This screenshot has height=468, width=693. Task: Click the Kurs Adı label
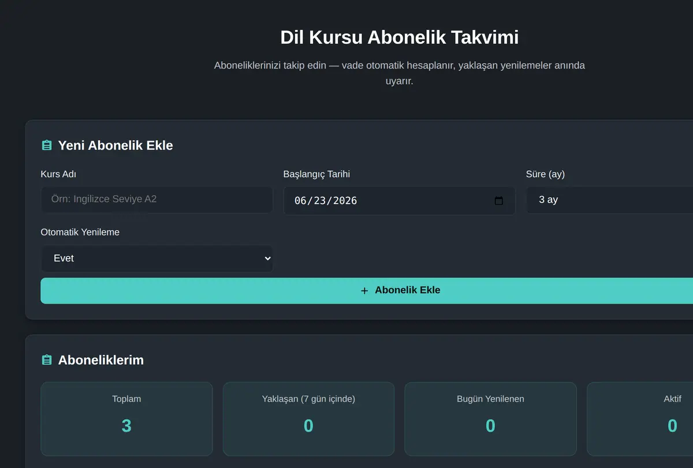[x=58, y=174]
